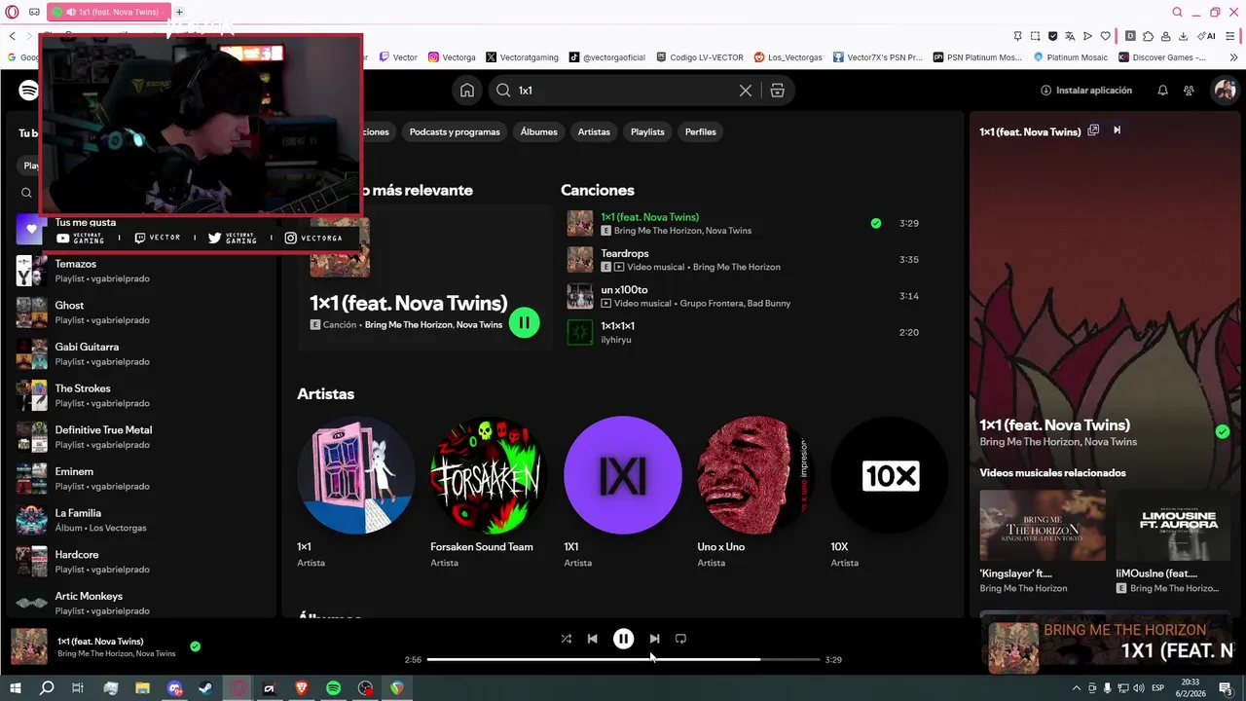Click the heart bookmark icon in address bar

click(1105, 36)
